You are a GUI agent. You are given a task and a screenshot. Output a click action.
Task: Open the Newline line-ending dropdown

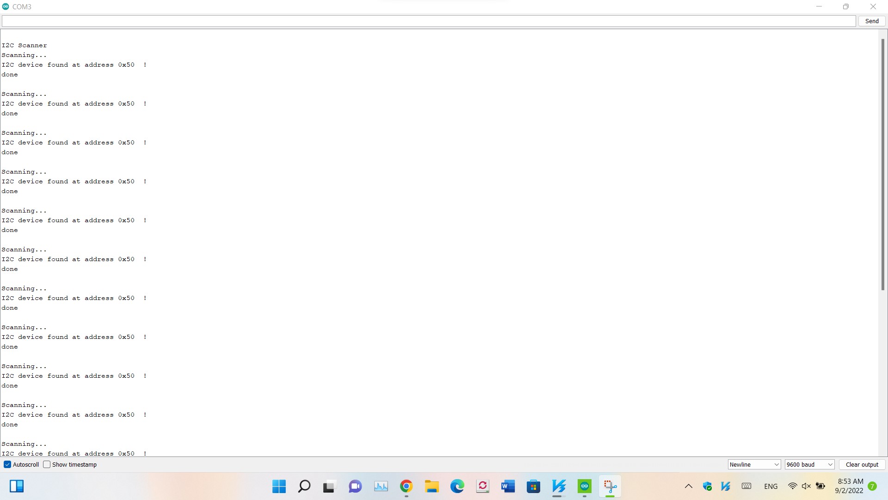coord(754,464)
